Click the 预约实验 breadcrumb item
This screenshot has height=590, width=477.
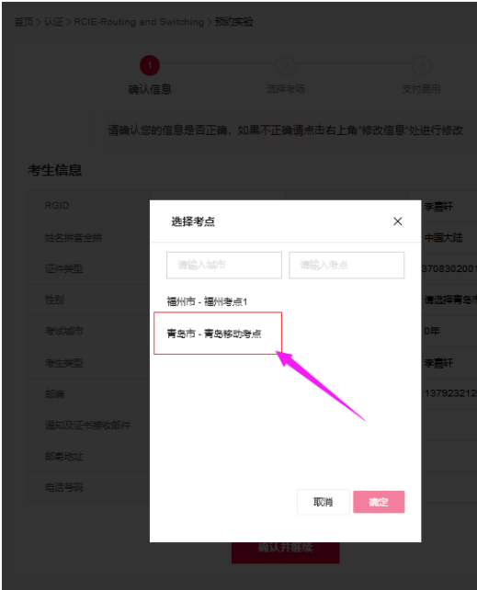tap(233, 22)
